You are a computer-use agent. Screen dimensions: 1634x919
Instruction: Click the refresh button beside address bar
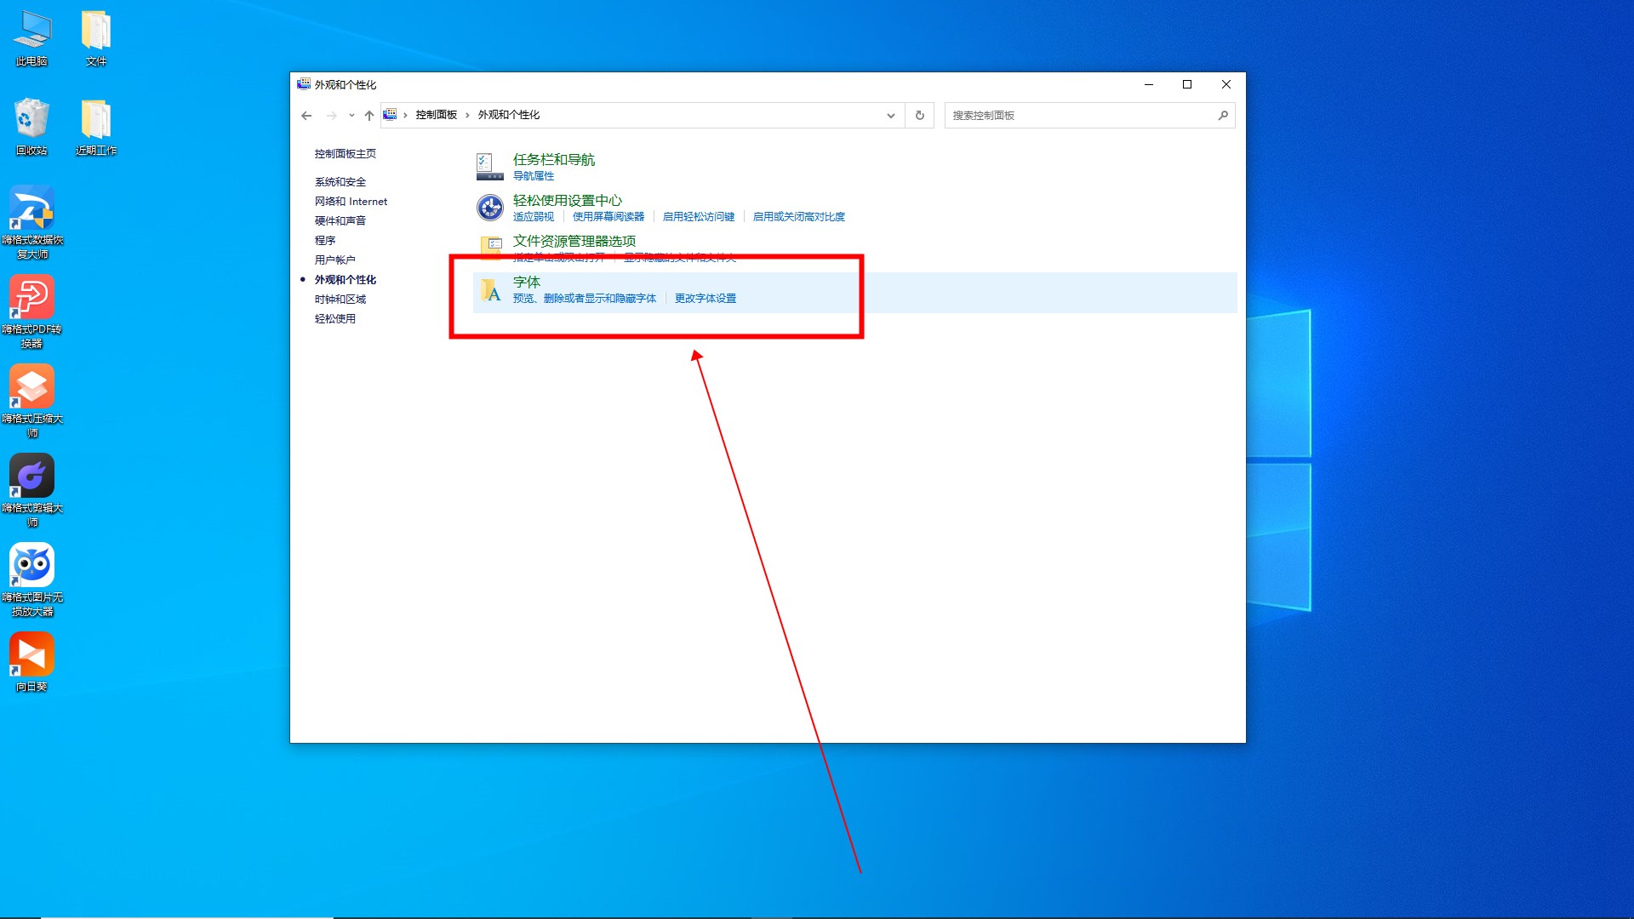click(919, 115)
